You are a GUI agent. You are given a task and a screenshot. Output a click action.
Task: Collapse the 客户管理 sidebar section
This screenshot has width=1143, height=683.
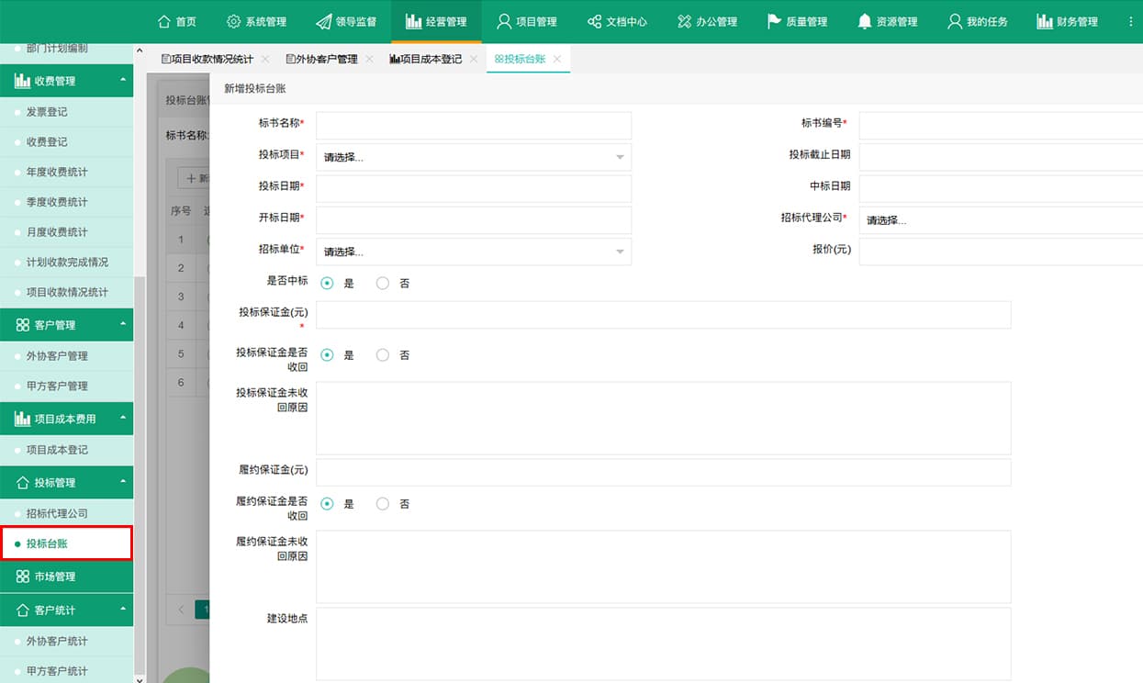pos(123,325)
